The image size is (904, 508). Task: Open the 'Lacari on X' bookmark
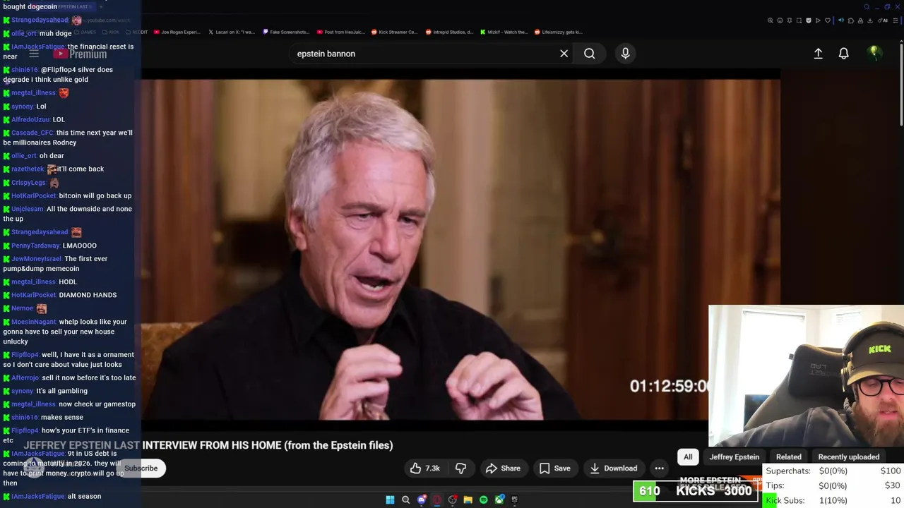click(x=232, y=32)
